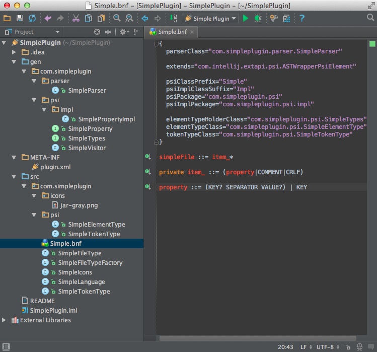Click the Cut scissors icon
377x352 pixels.
coord(76,19)
